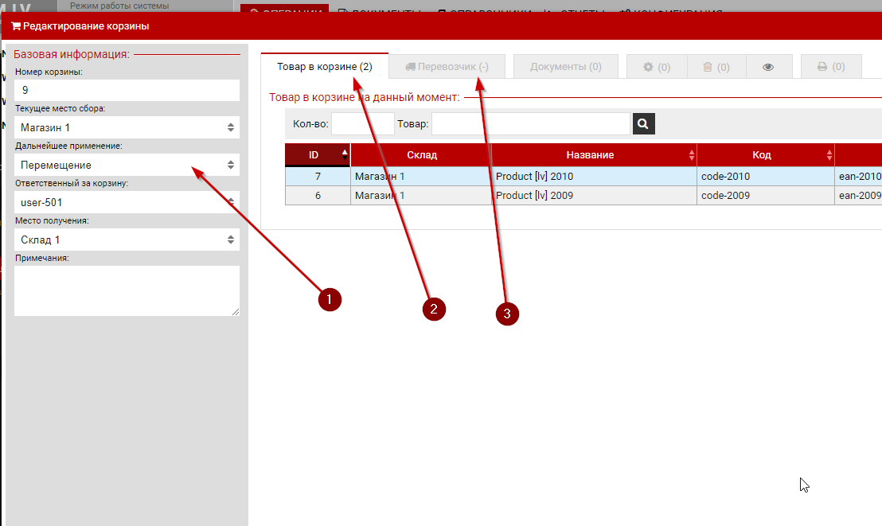Select the Product [lv] 2010 row

533,176
